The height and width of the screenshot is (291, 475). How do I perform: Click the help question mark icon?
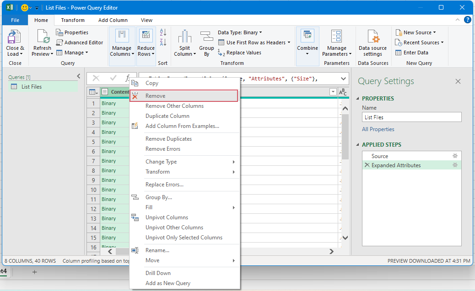[x=467, y=20]
